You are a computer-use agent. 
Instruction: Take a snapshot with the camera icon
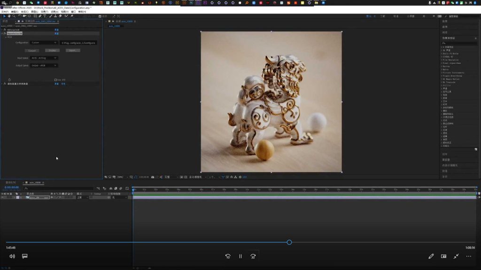point(153,177)
